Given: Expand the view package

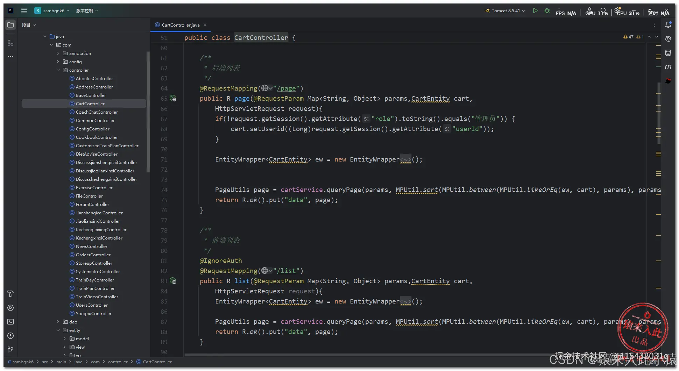Looking at the screenshot, I should [x=65, y=347].
